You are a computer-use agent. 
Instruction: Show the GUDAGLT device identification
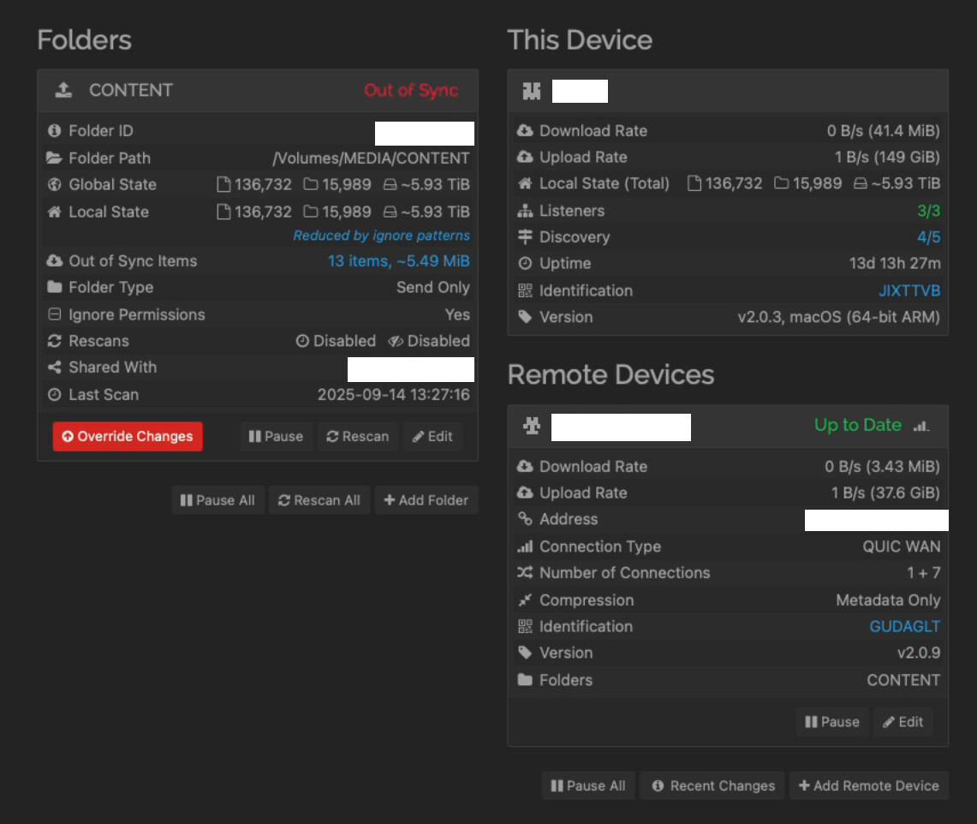point(904,627)
